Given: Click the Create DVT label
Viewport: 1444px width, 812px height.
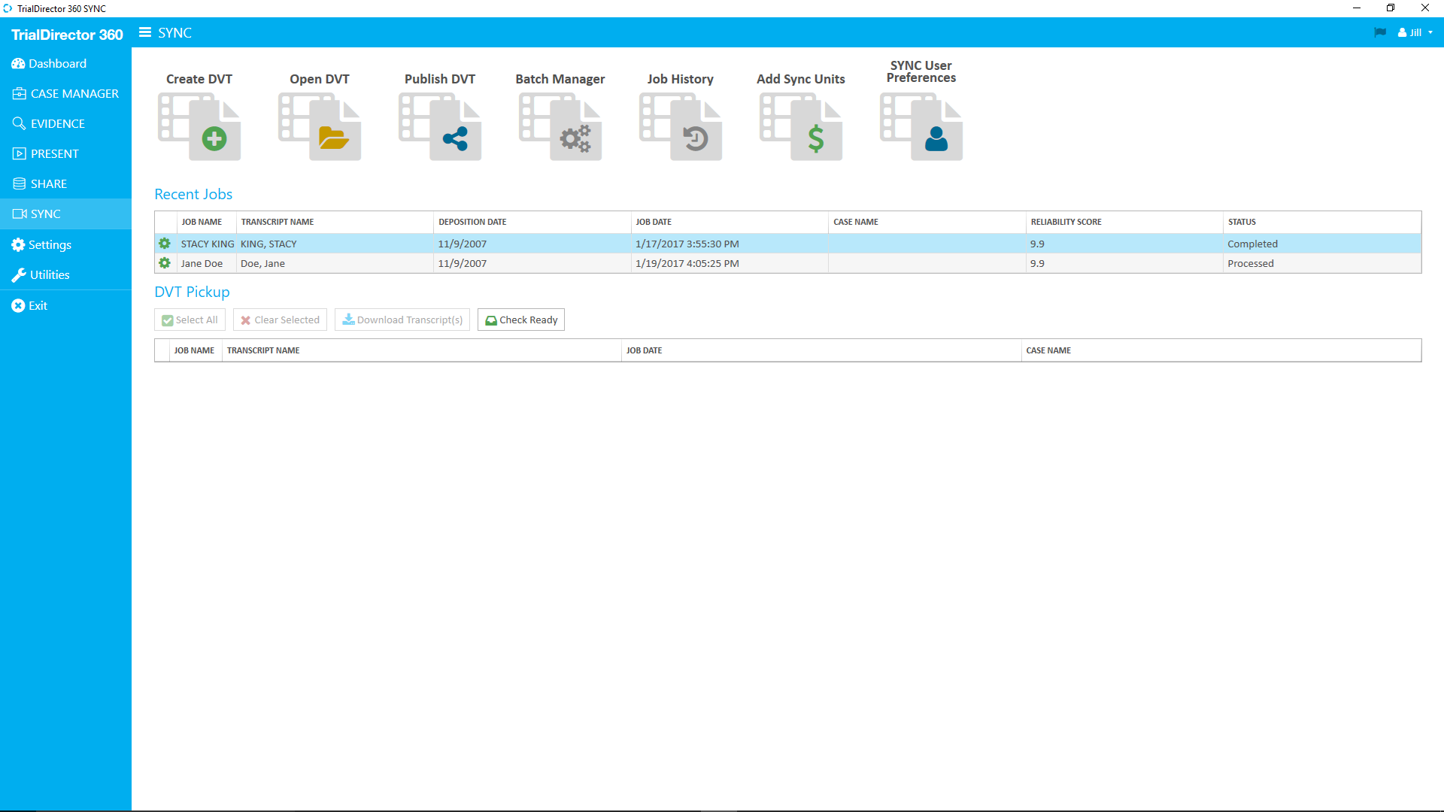Looking at the screenshot, I should coord(199,79).
